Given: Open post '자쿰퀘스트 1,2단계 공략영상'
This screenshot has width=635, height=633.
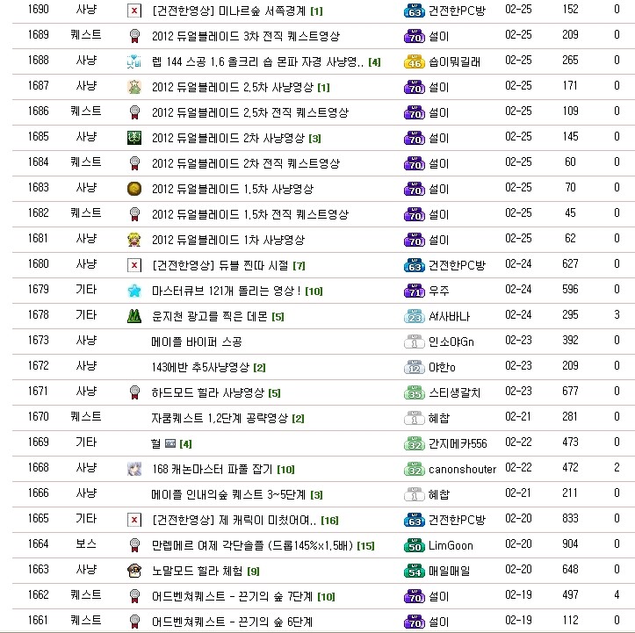Looking at the screenshot, I should point(220,418).
